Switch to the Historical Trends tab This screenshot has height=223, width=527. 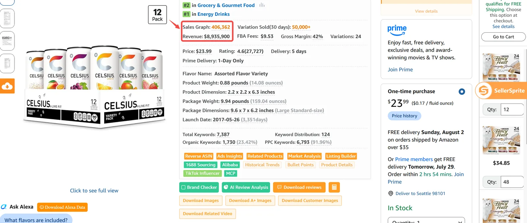262,165
